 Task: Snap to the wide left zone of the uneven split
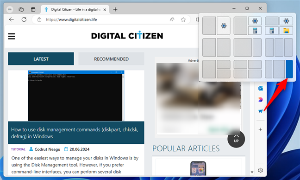(243, 47)
